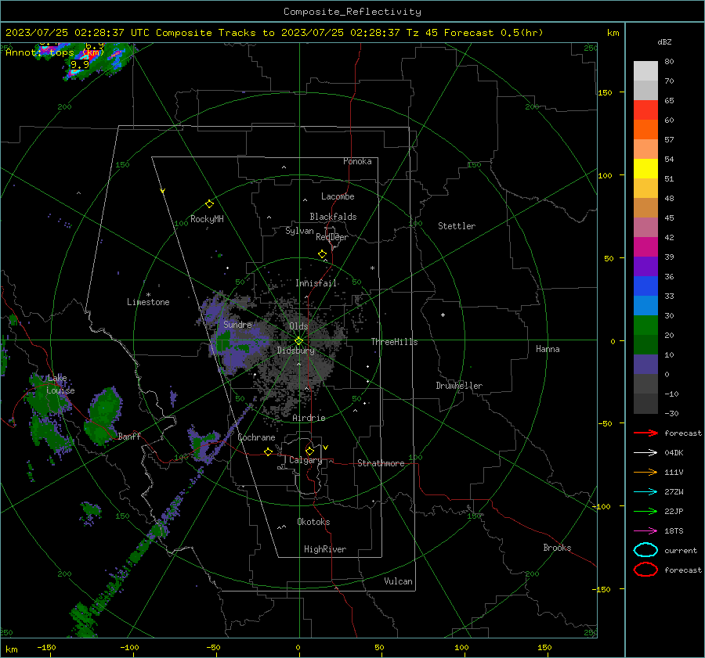Click the Sundre town label

pyautogui.click(x=237, y=324)
